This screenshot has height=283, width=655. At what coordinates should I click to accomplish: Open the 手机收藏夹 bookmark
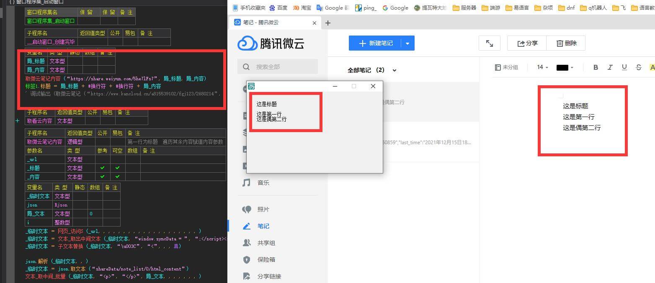[249, 8]
